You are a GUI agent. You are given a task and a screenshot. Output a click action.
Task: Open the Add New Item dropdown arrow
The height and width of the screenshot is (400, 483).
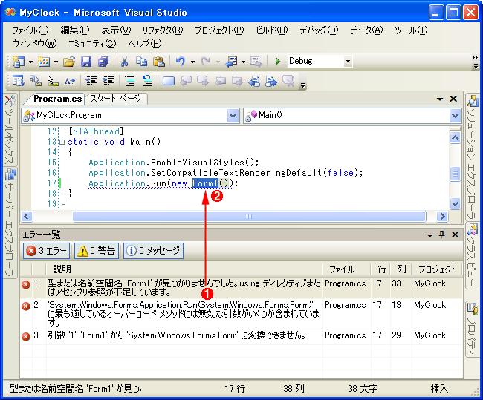point(56,62)
